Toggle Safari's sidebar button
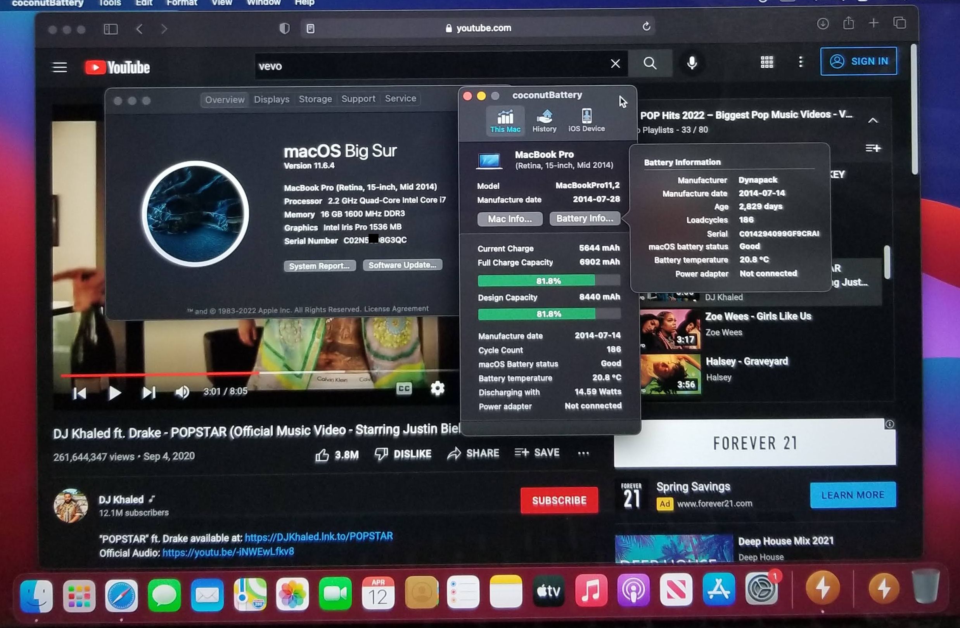Viewport: 960px width, 628px height. pyautogui.click(x=111, y=29)
